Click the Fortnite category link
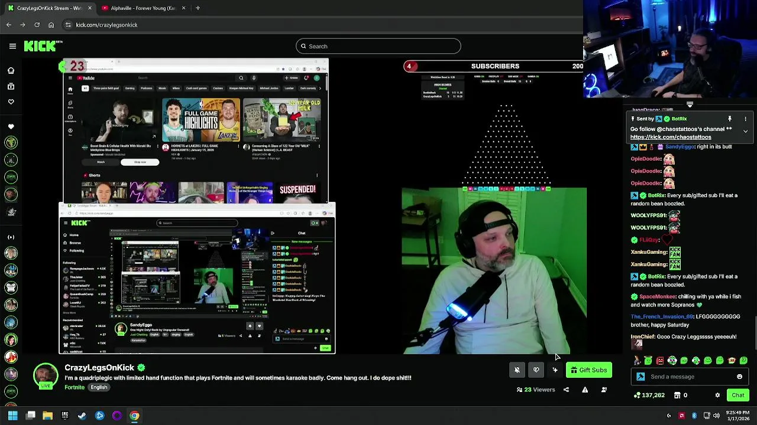757x425 pixels. 75,387
